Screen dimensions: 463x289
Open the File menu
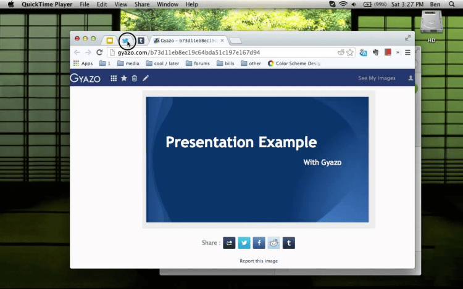(85, 4)
